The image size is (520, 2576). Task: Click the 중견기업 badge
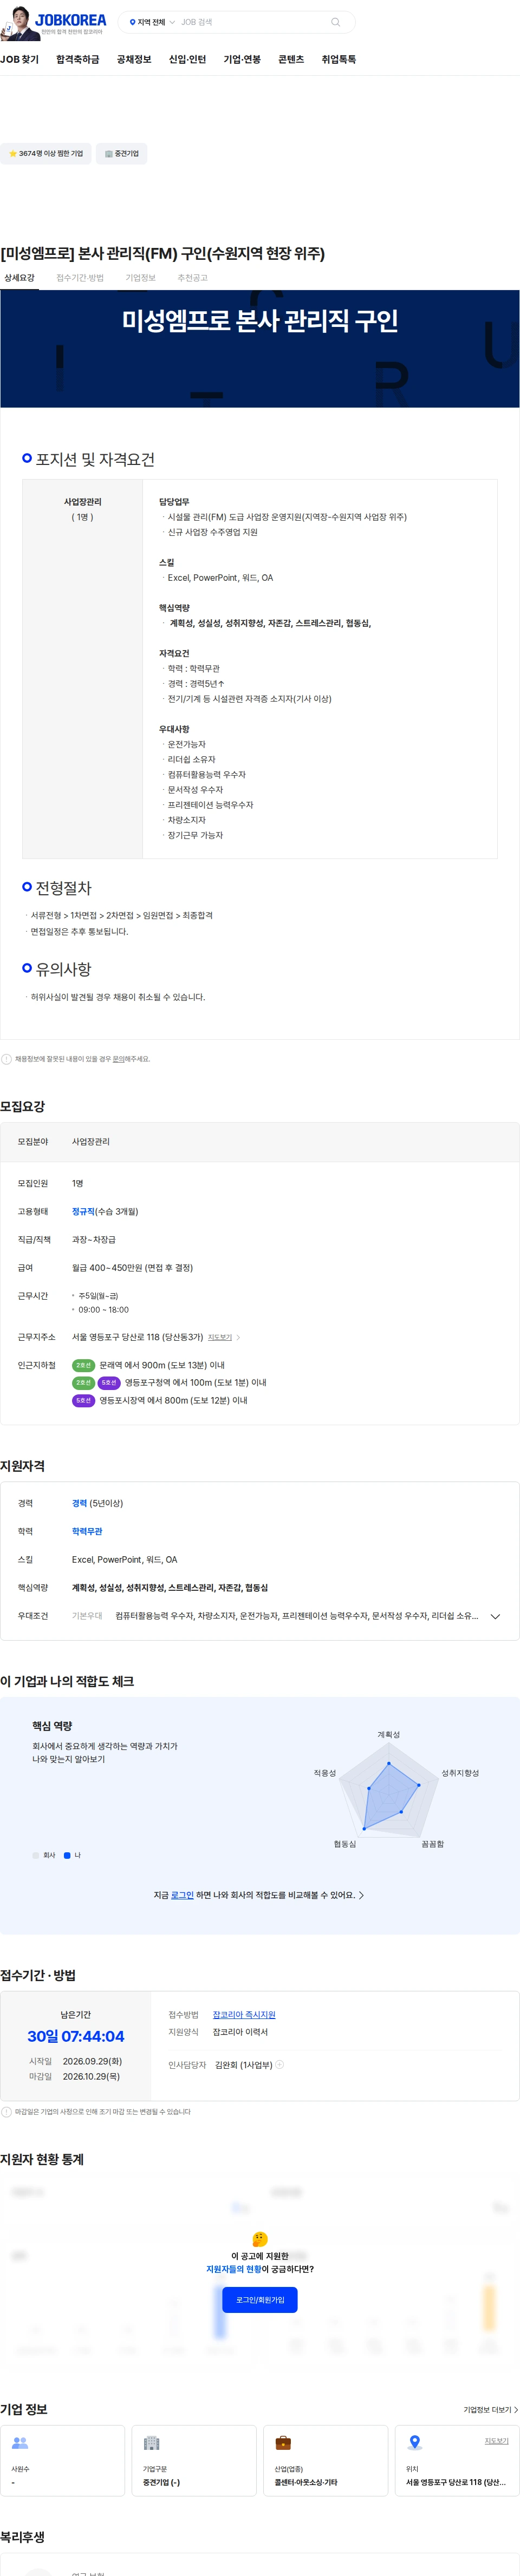122,154
